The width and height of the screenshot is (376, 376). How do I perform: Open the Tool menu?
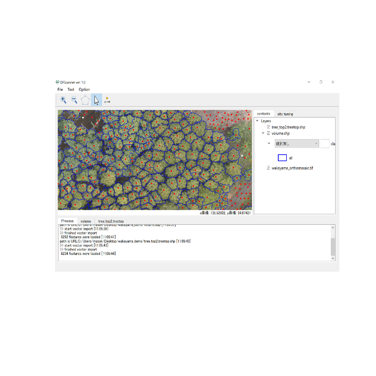click(71, 89)
